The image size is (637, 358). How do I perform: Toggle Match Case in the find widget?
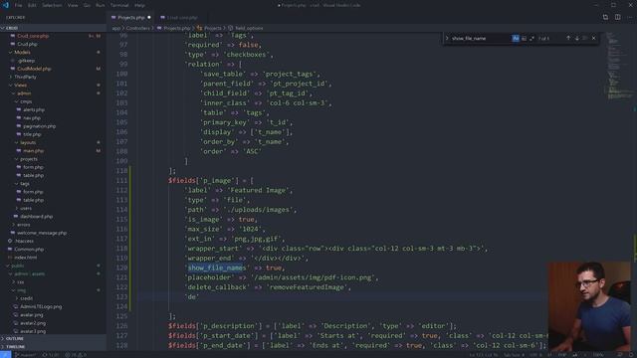click(x=516, y=38)
